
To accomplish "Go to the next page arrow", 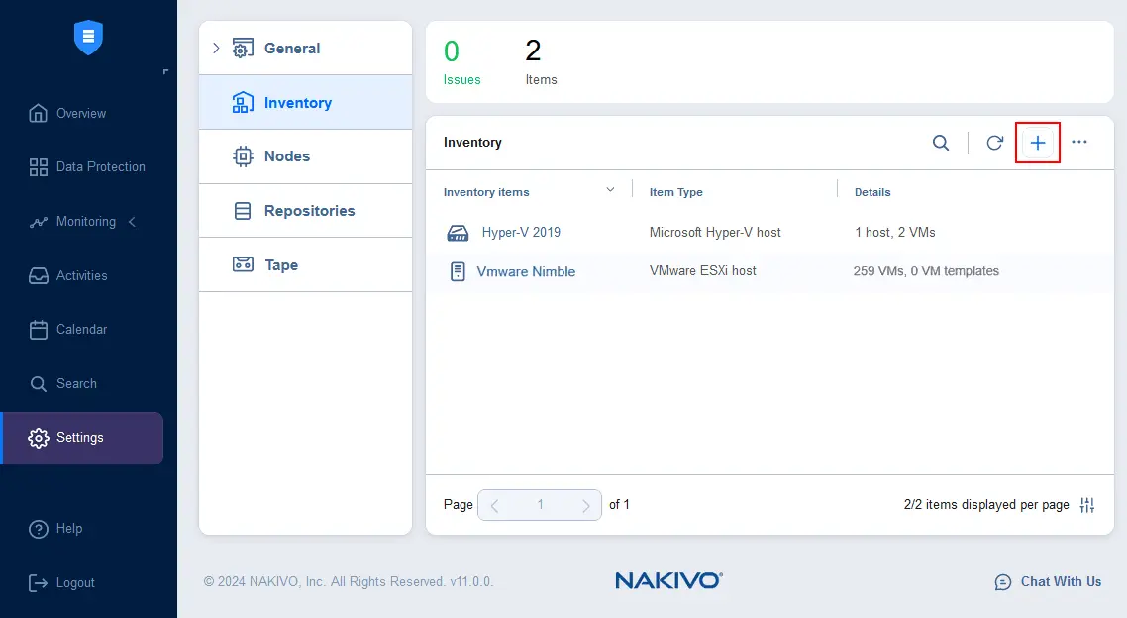I will [x=585, y=506].
